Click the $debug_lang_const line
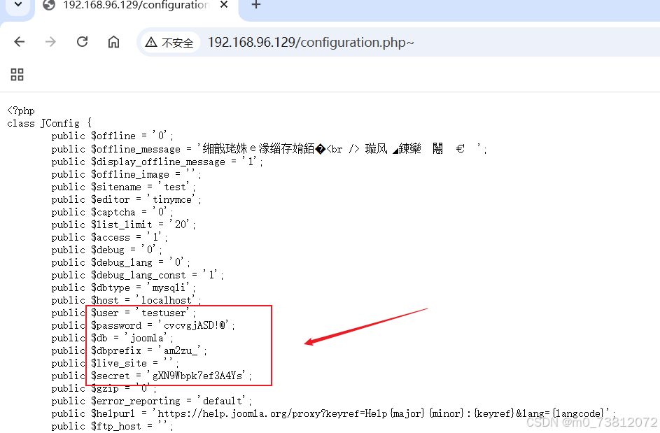 tap(137, 275)
